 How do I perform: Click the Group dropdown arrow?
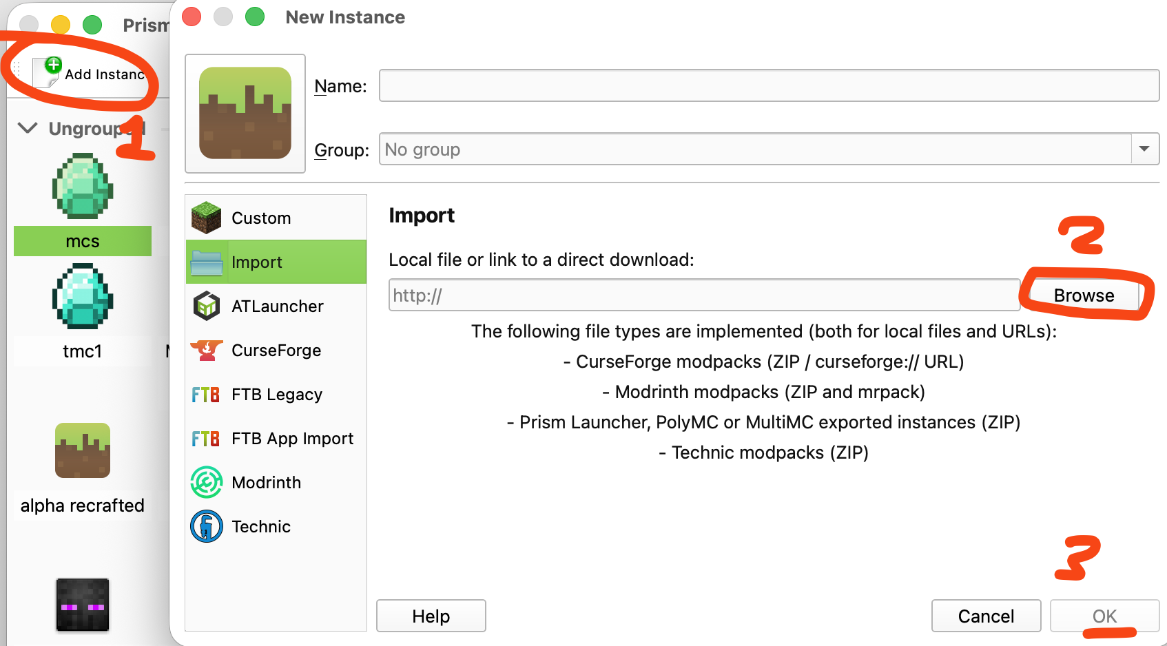click(x=1144, y=149)
